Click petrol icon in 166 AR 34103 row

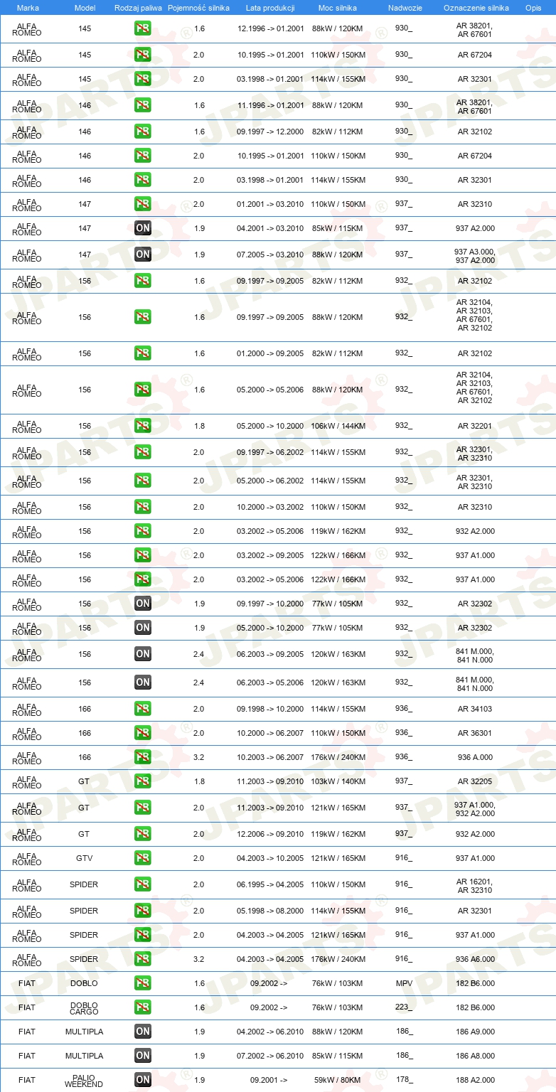[142, 709]
